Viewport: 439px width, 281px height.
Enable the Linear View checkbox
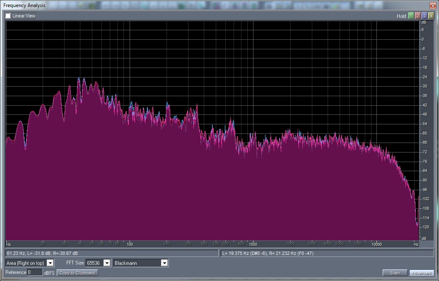coord(8,16)
